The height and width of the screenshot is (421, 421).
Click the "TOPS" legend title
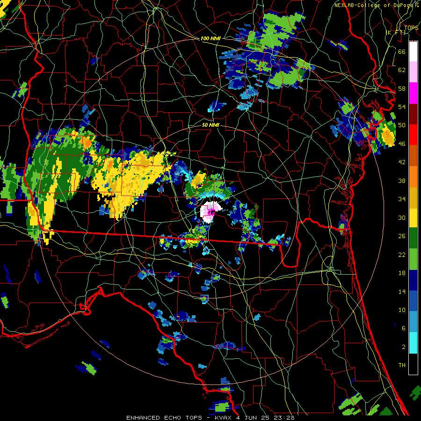[x=411, y=28]
